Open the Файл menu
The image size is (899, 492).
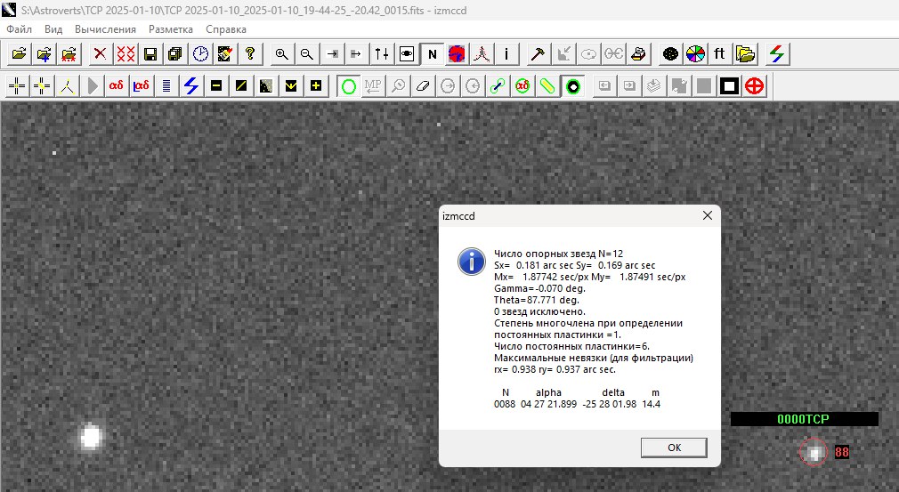tap(20, 29)
